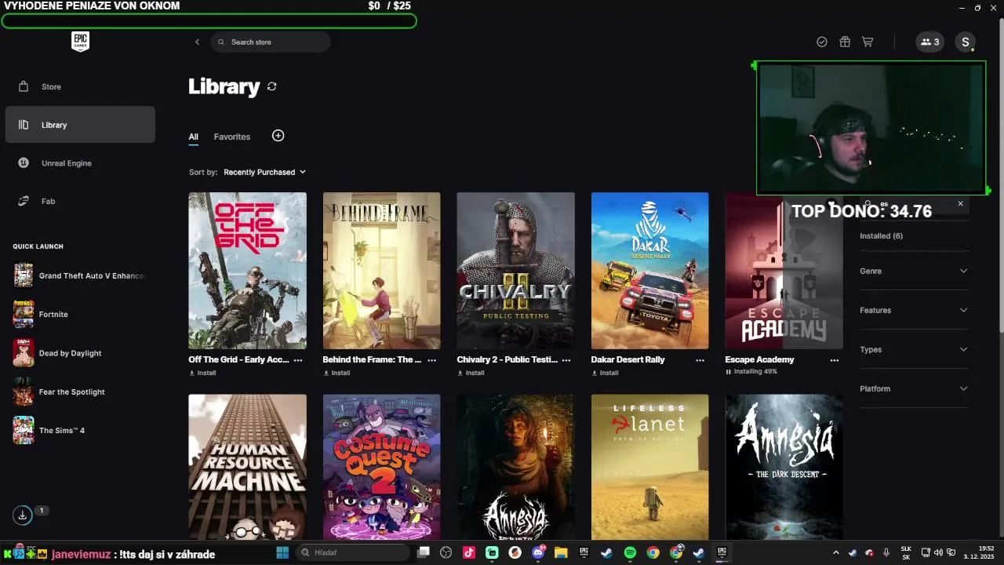Quick launch Grand Theft Auto V Enhanced
This screenshot has height=565, width=1004.
[80, 275]
